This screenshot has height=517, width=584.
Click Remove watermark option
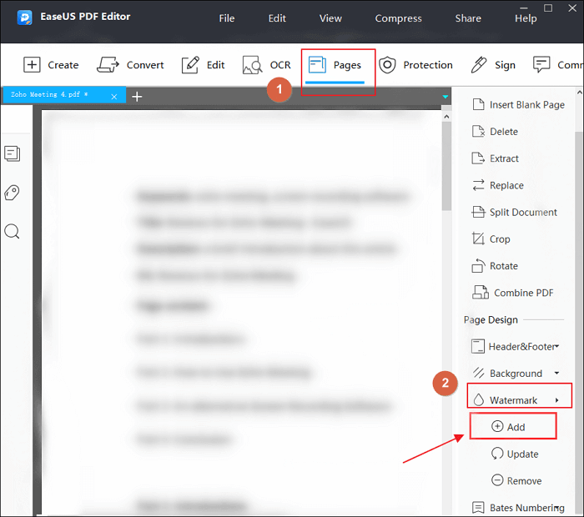point(516,480)
